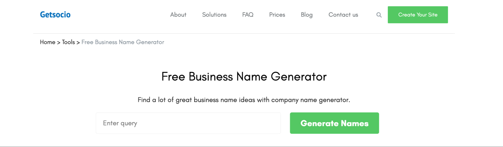The image size is (503, 147).
Task: Click inside the Enter query text field
Action: (x=188, y=123)
